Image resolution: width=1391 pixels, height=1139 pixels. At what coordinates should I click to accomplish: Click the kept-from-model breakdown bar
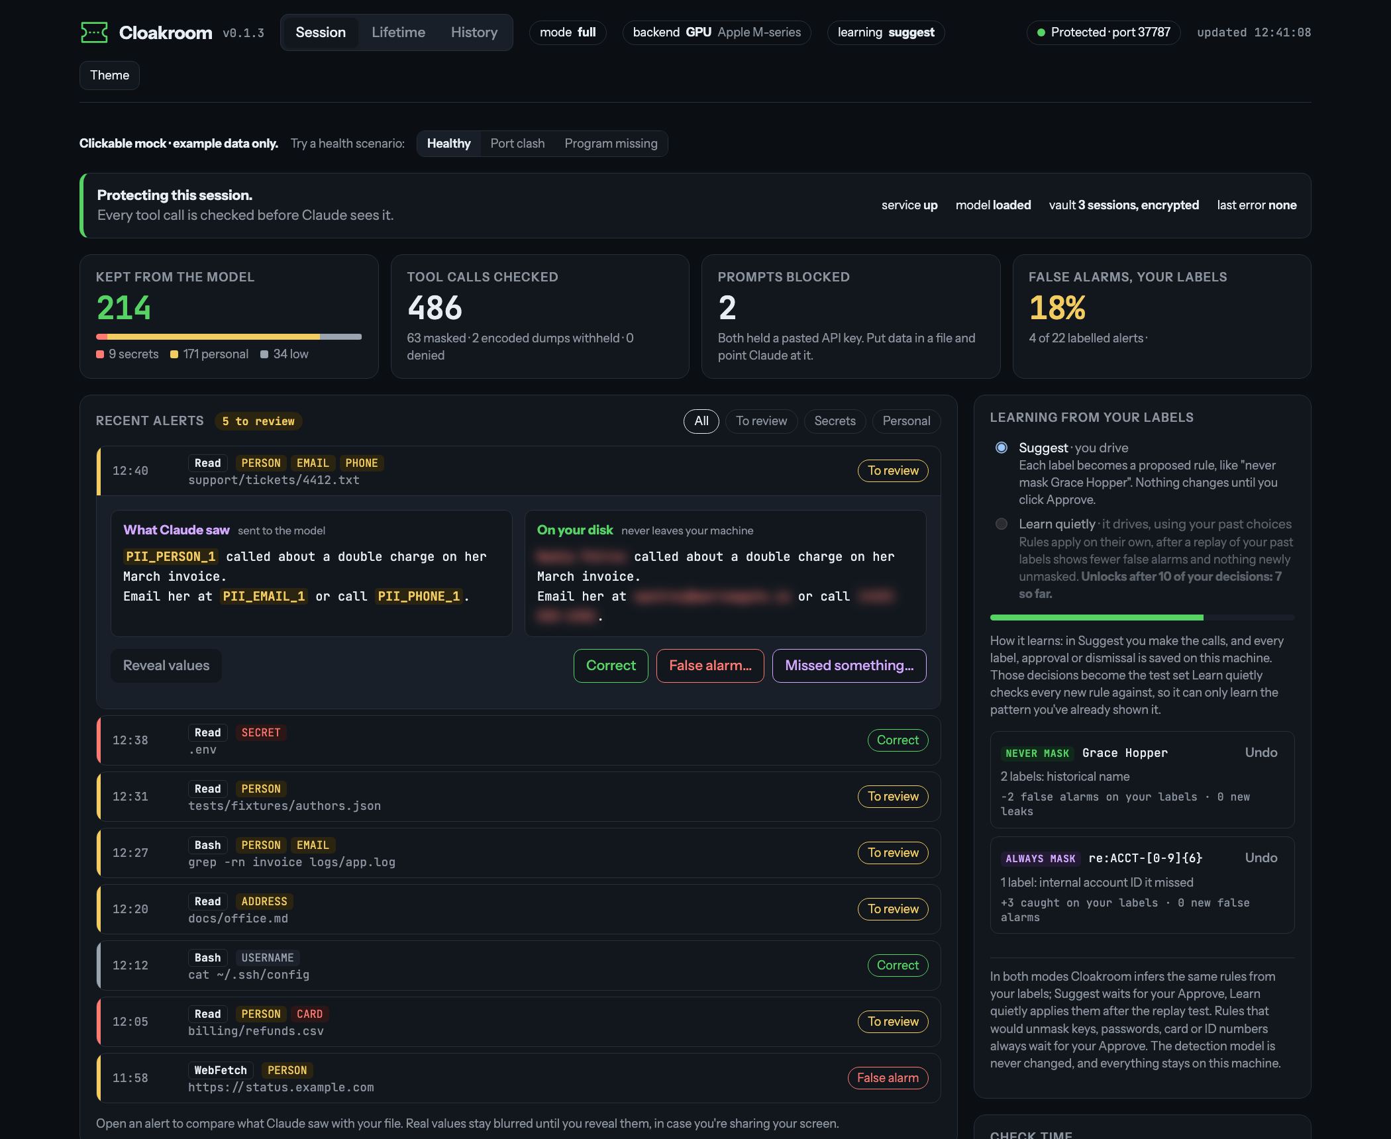click(229, 337)
